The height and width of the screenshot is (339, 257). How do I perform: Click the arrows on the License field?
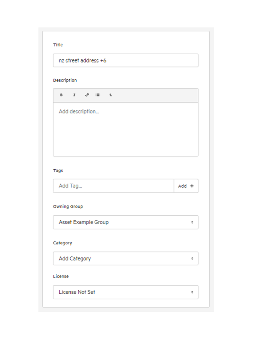pos(192,292)
